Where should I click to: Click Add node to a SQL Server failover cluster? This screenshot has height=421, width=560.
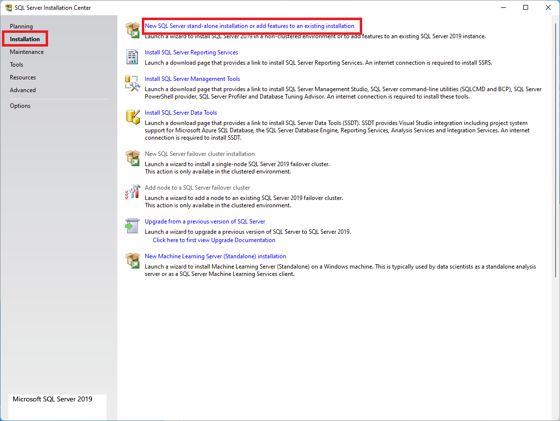197,187
